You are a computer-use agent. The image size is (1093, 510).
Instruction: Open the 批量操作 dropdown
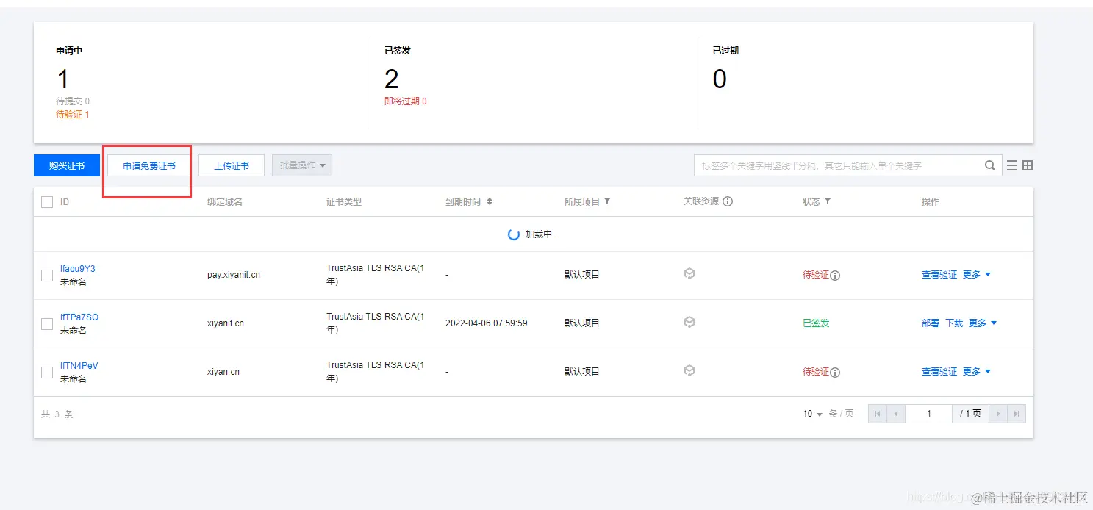[302, 165]
